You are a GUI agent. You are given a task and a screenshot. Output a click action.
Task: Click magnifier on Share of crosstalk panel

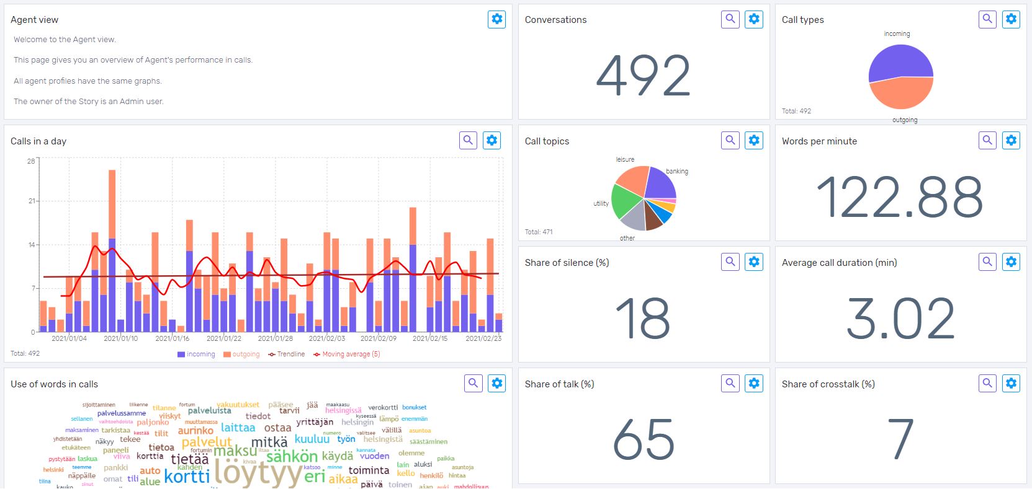(x=987, y=384)
